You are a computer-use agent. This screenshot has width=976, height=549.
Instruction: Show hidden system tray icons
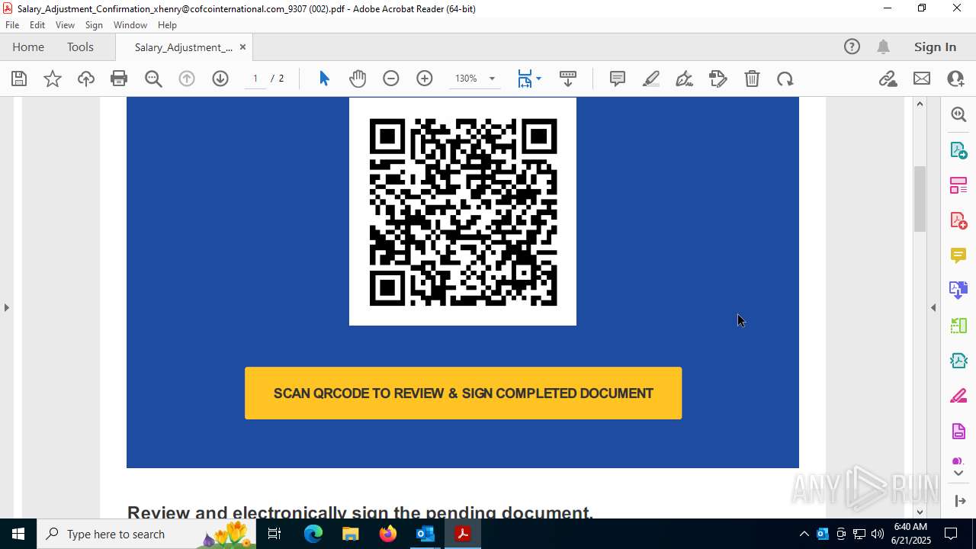[804, 534]
